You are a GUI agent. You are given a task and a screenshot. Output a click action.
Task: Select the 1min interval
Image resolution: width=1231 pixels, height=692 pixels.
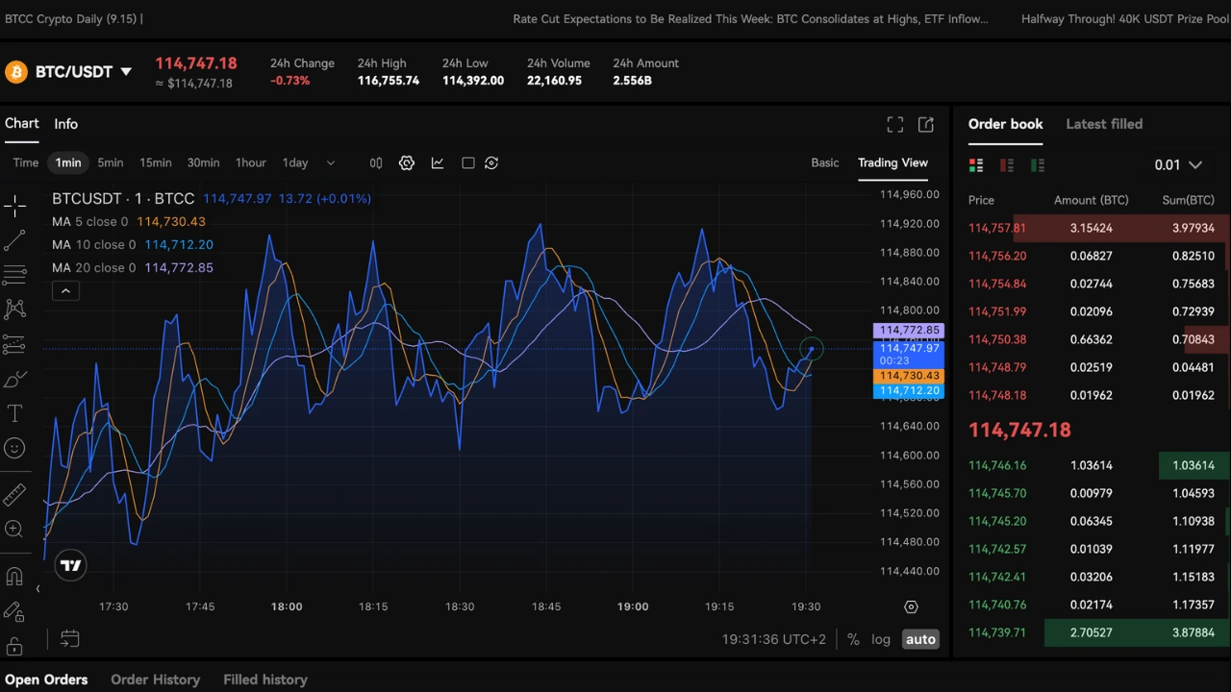[x=68, y=163]
